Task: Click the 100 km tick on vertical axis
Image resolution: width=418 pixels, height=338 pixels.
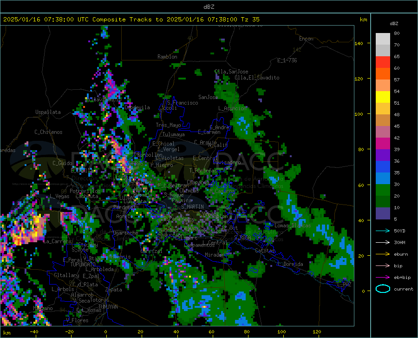Action: click(359, 114)
